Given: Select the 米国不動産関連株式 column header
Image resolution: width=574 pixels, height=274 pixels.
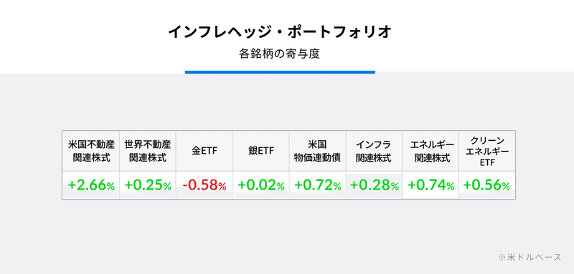Looking at the screenshot, I should click(x=91, y=151).
